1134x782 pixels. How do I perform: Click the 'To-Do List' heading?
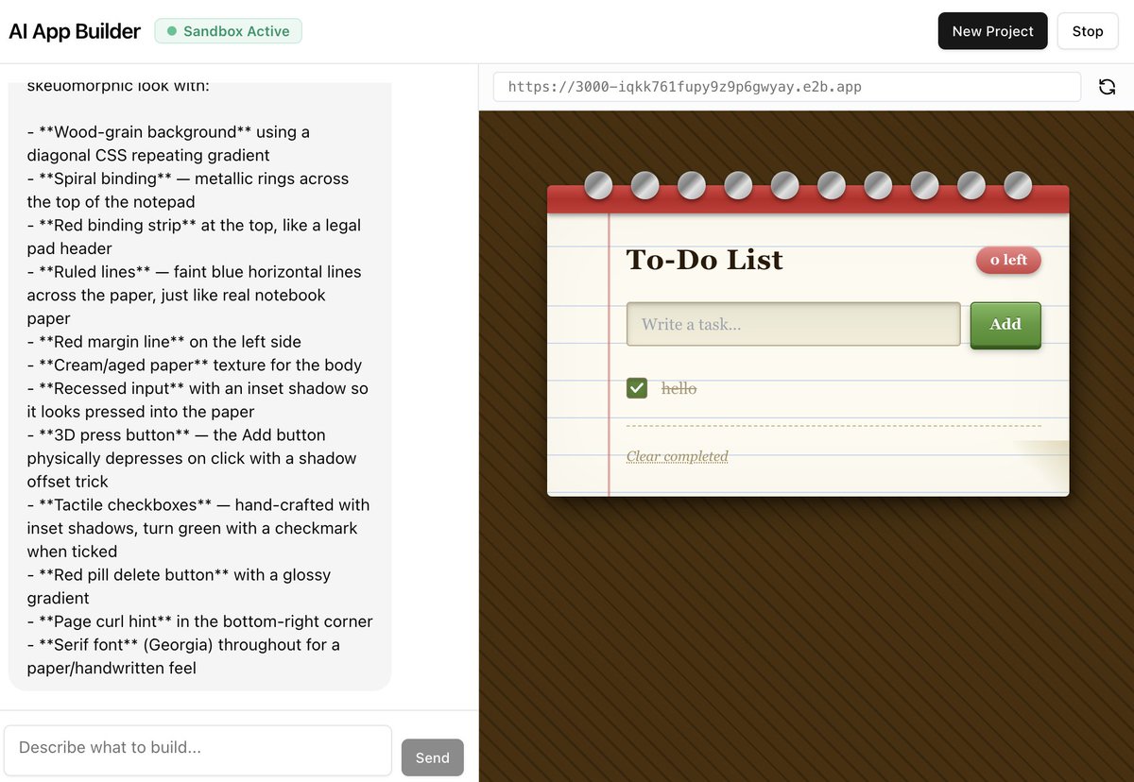(x=705, y=260)
